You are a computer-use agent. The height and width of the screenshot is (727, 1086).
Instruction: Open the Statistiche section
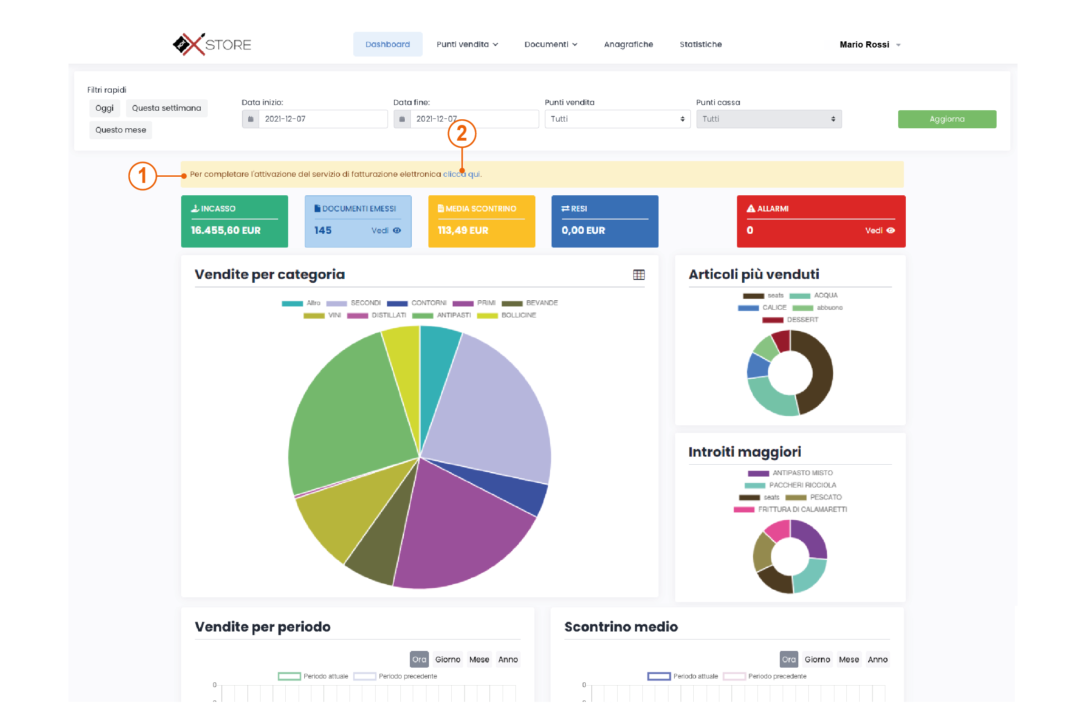700,44
